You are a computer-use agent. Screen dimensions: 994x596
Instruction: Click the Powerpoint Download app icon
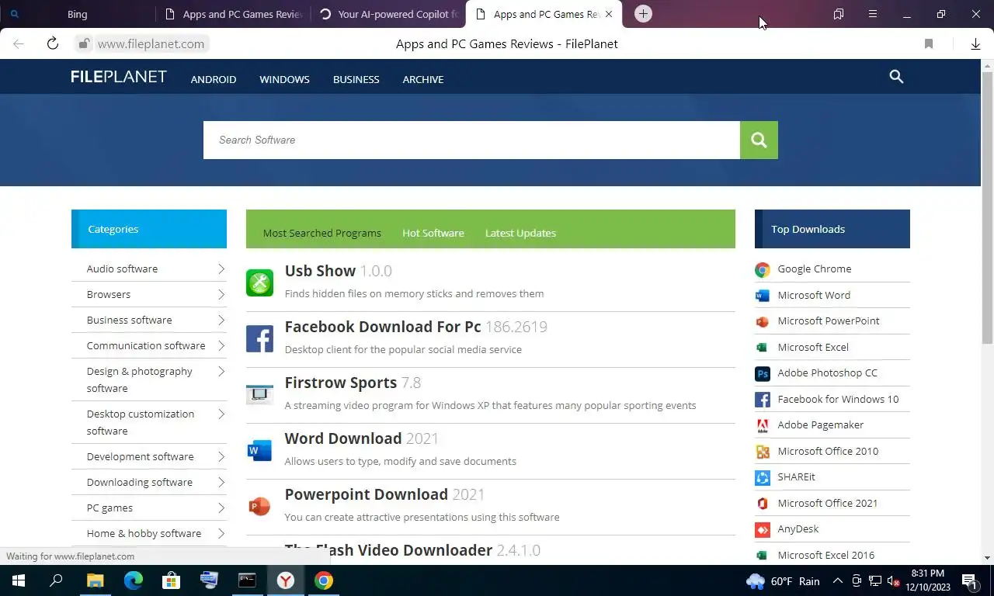[x=259, y=506]
